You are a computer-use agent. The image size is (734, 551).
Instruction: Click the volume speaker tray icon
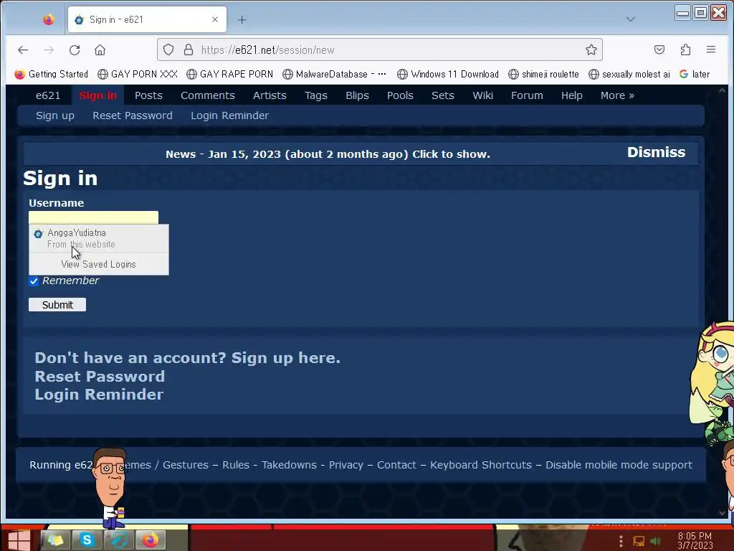655,541
